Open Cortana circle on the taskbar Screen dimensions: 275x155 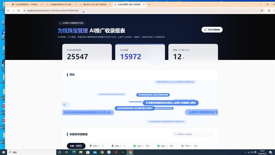coord(59,152)
